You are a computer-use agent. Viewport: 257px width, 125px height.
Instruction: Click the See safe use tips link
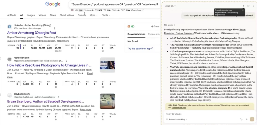[x=179, y=108]
